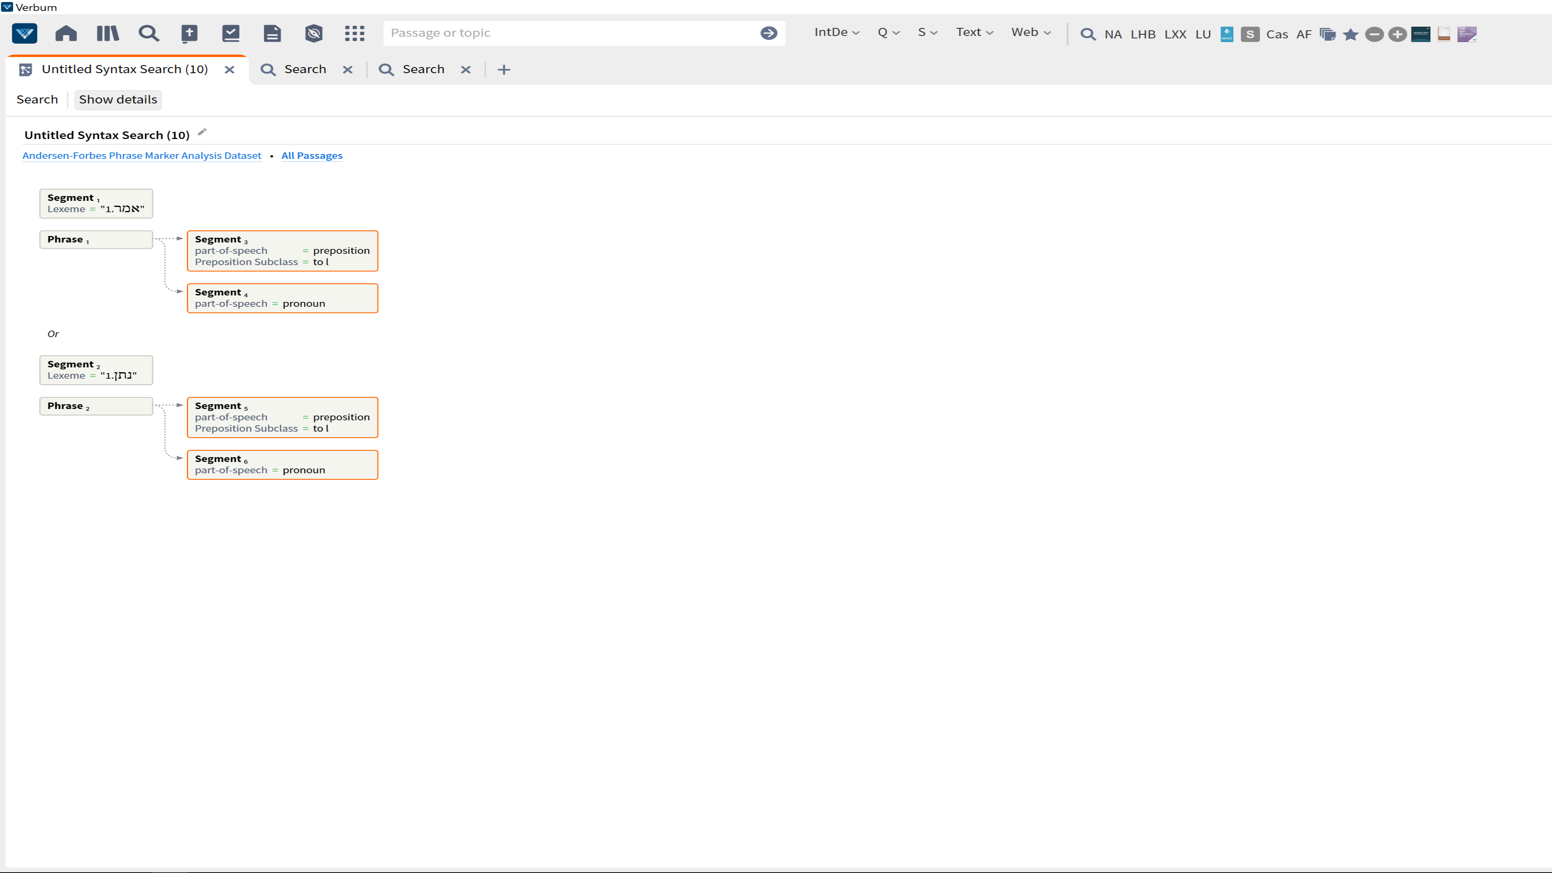The width and height of the screenshot is (1552, 873).
Task: Close the Untitled Syntax Search tab
Action: point(230,70)
